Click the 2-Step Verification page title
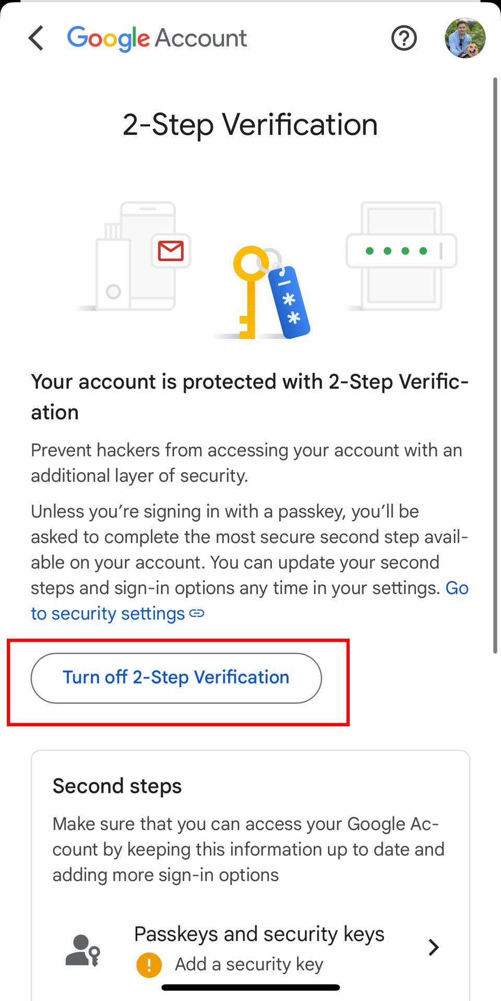Screen dimensions: 501x1001 [250, 125]
